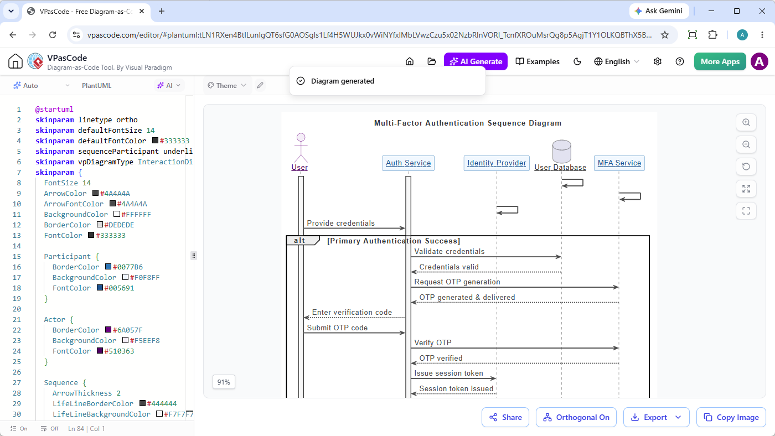Click the Auth Service participant box

click(x=409, y=163)
